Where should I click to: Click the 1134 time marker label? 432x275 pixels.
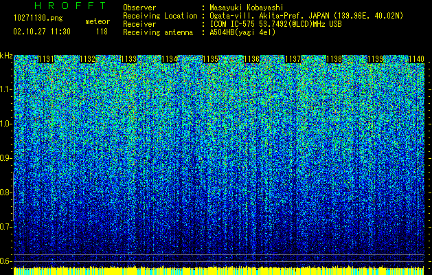(170, 59)
